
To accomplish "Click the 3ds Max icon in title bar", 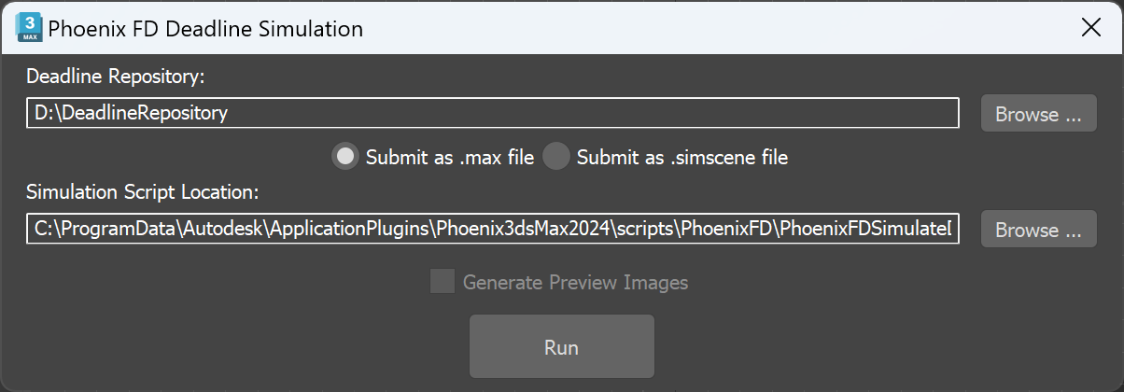I will point(30,27).
